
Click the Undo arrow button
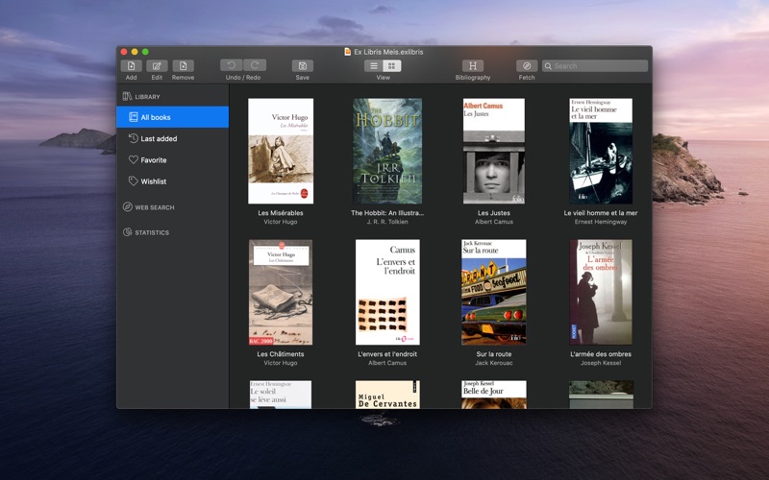[232, 65]
